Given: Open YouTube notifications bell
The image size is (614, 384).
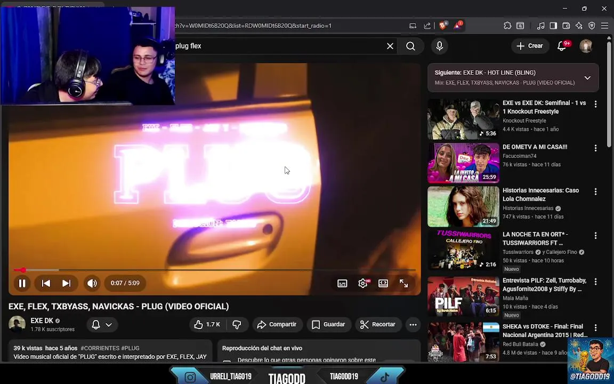Looking at the screenshot, I should (x=562, y=46).
